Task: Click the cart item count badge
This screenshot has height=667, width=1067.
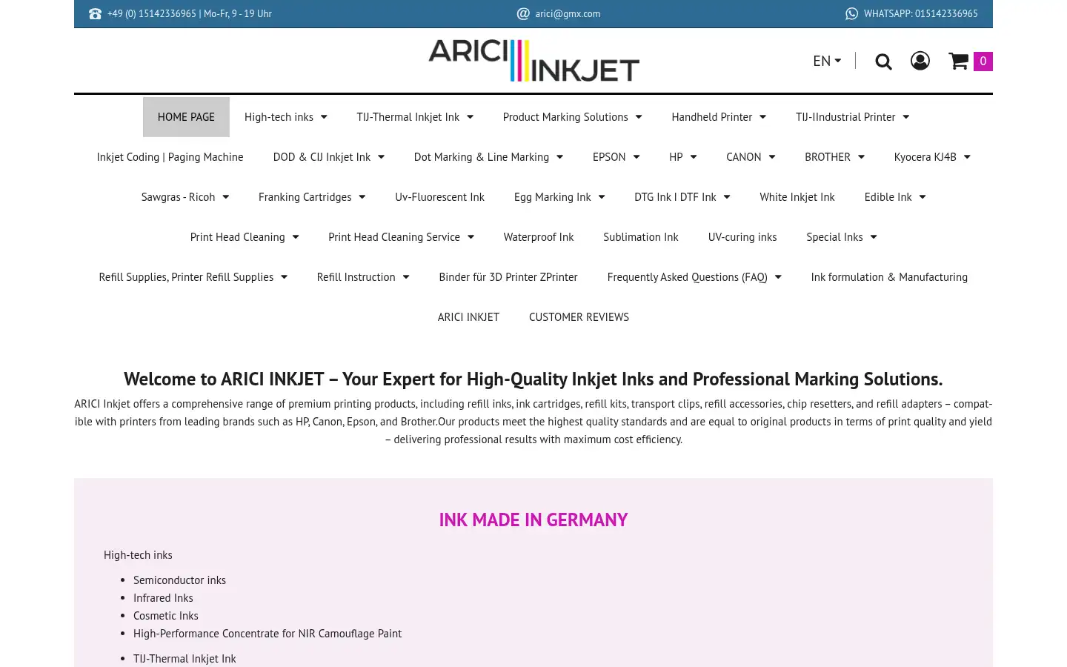Action: pos(983,61)
